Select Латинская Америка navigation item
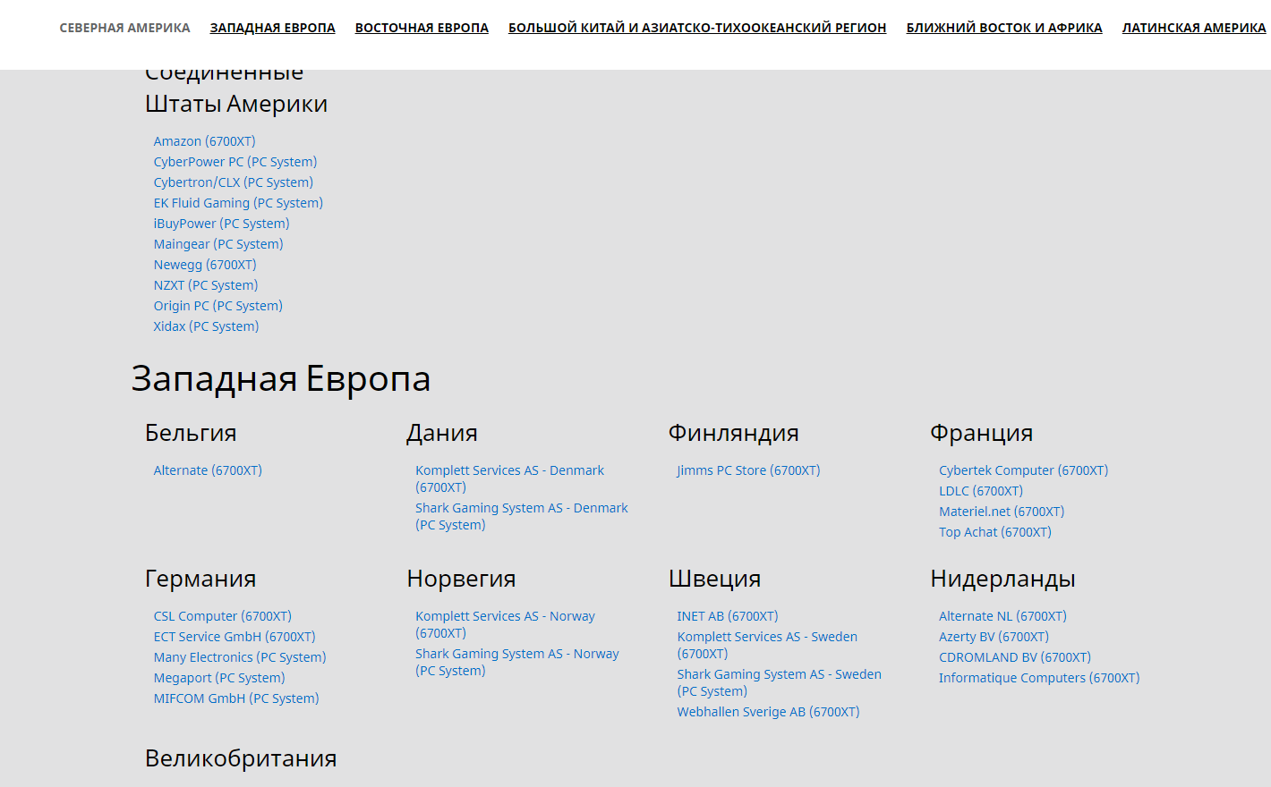Viewport: 1271px width, 787px height. click(x=1194, y=28)
